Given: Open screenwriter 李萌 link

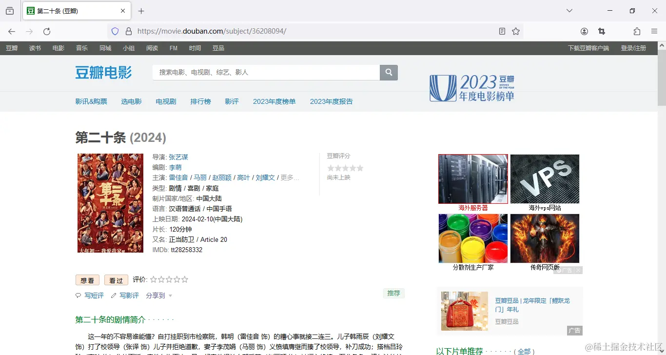Looking at the screenshot, I should click(x=175, y=167).
